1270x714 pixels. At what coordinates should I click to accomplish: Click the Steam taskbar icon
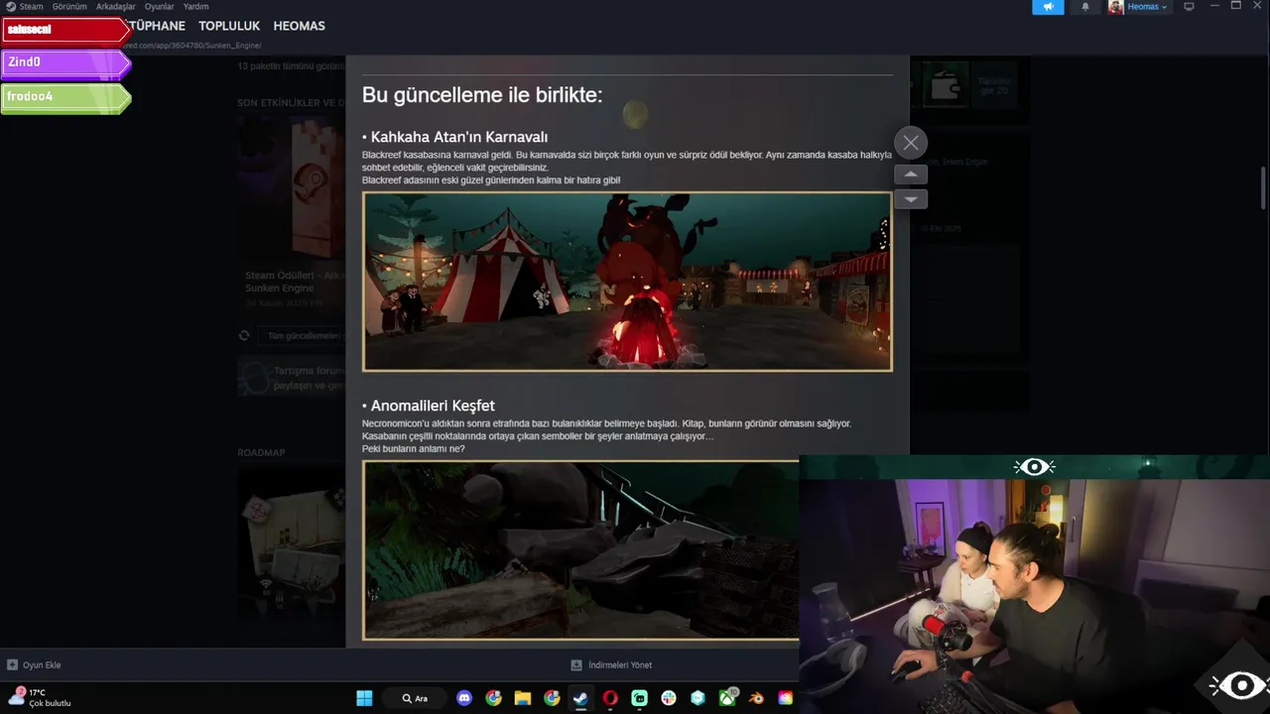(580, 698)
